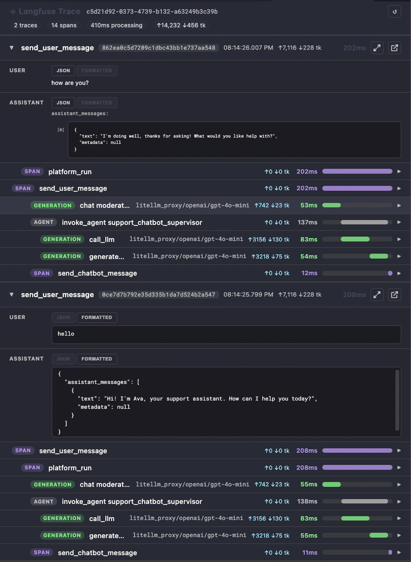Image resolution: width=411 pixels, height=562 pixels.
Task: Select JSON view for first assistant response
Action: [63, 102]
